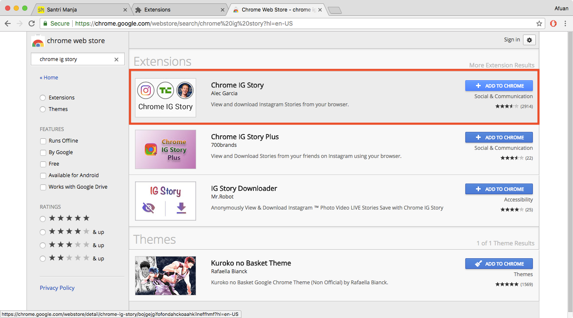Open the Privacy Policy link
Screen dimensions: 573x318
(x=57, y=288)
